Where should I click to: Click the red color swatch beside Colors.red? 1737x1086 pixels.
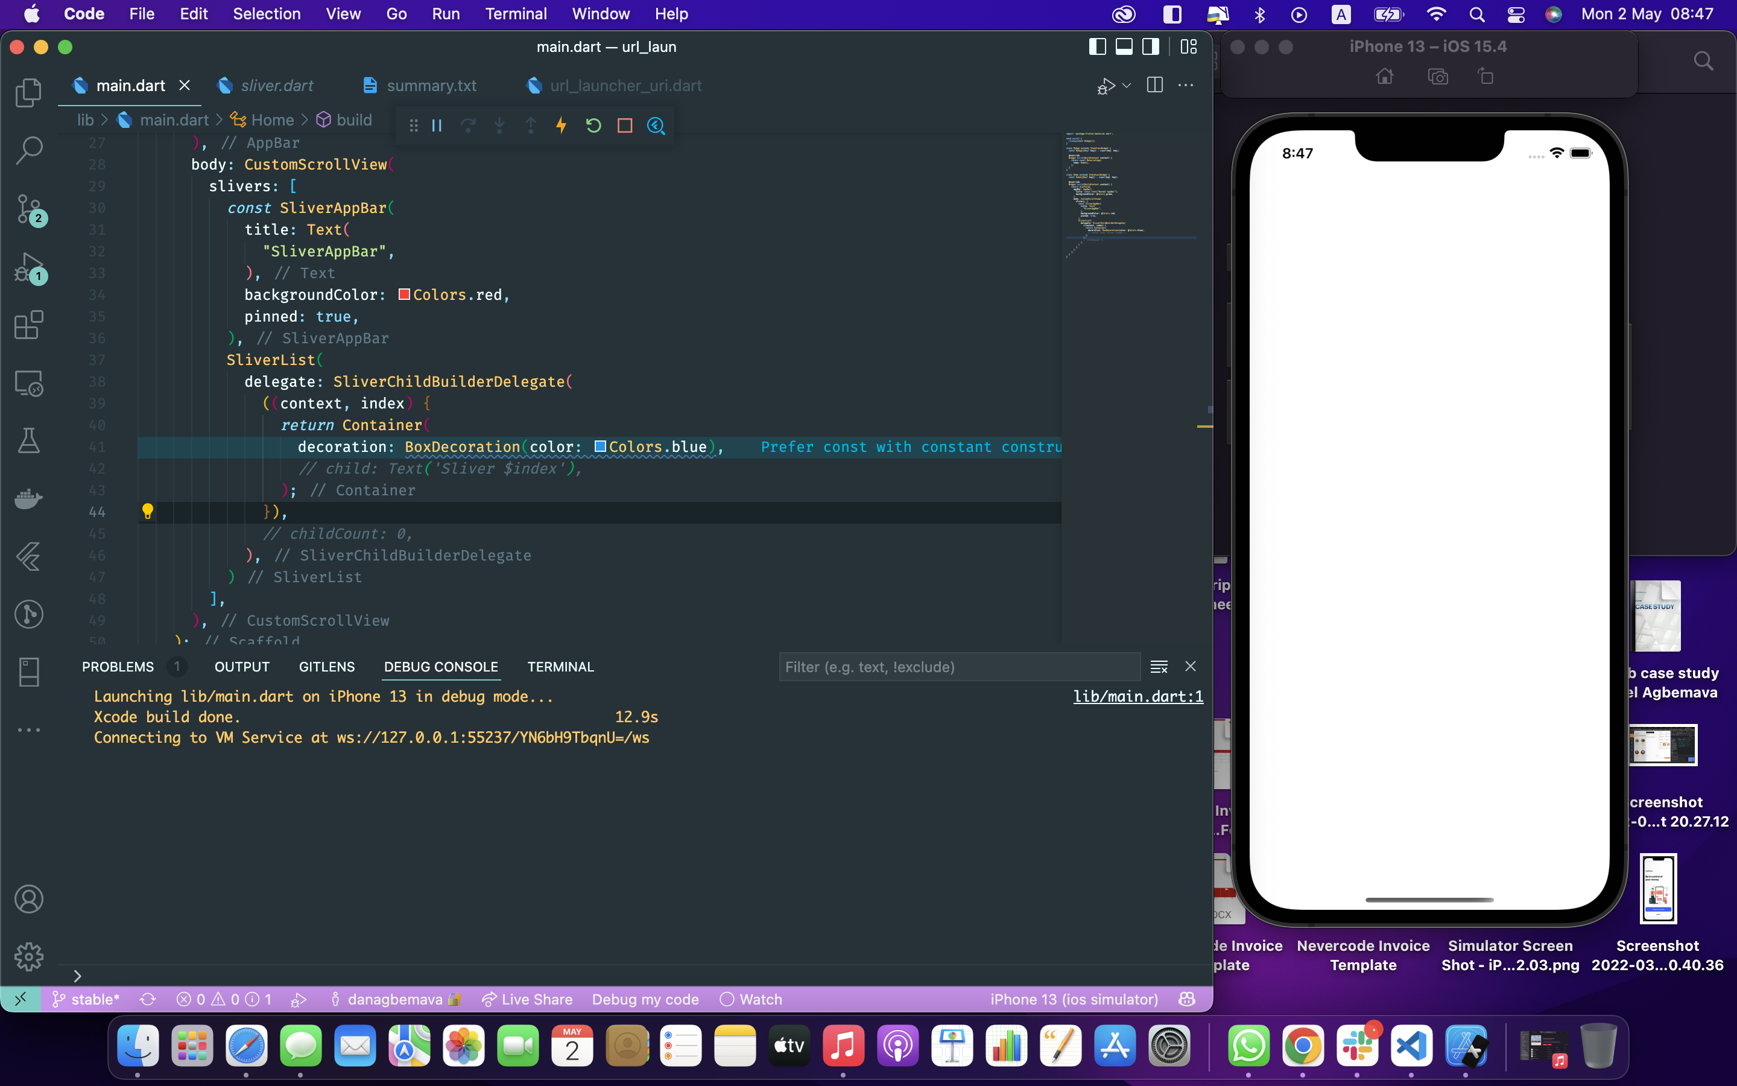click(x=404, y=294)
